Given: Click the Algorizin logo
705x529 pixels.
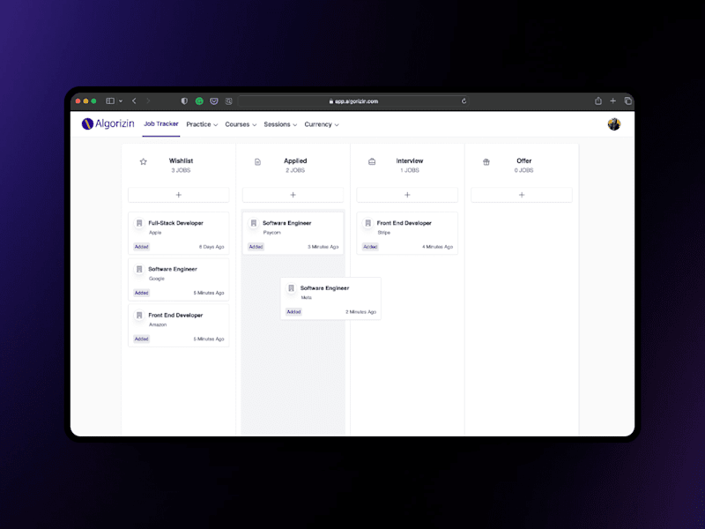Looking at the screenshot, I should (108, 123).
